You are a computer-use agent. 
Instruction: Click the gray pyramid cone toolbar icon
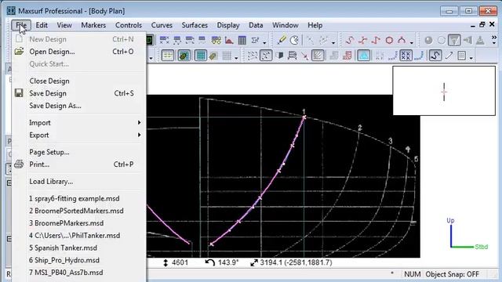(480, 40)
